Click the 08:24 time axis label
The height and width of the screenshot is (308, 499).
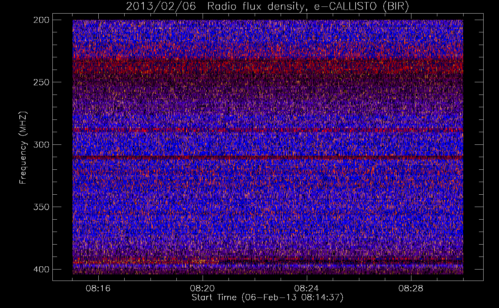click(307, 289)
